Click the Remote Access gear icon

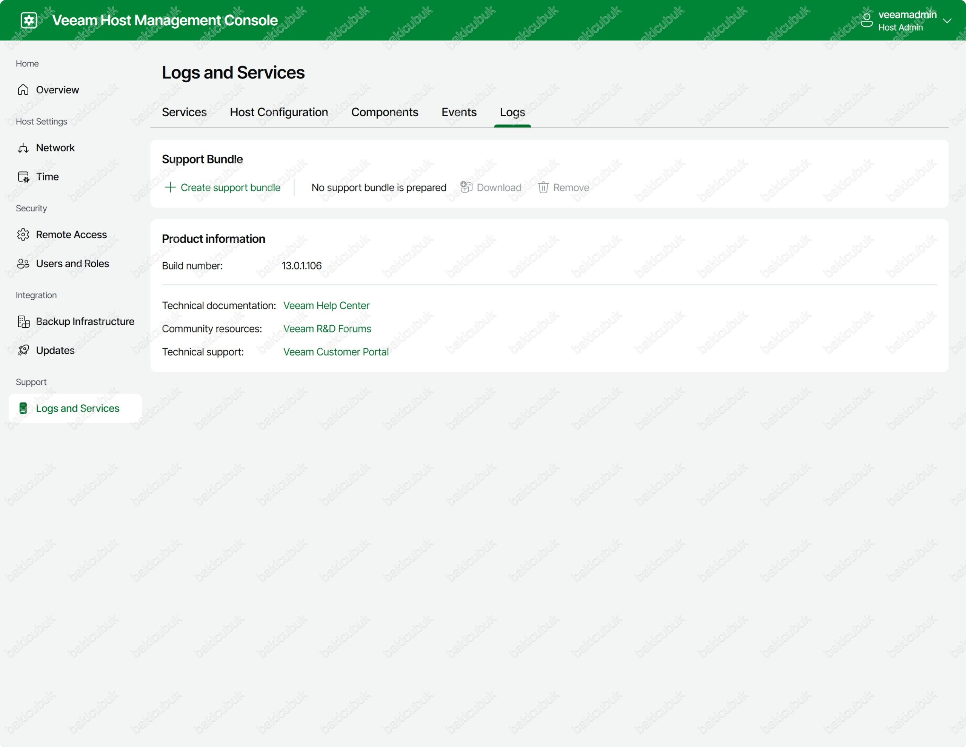pos(23,234)
